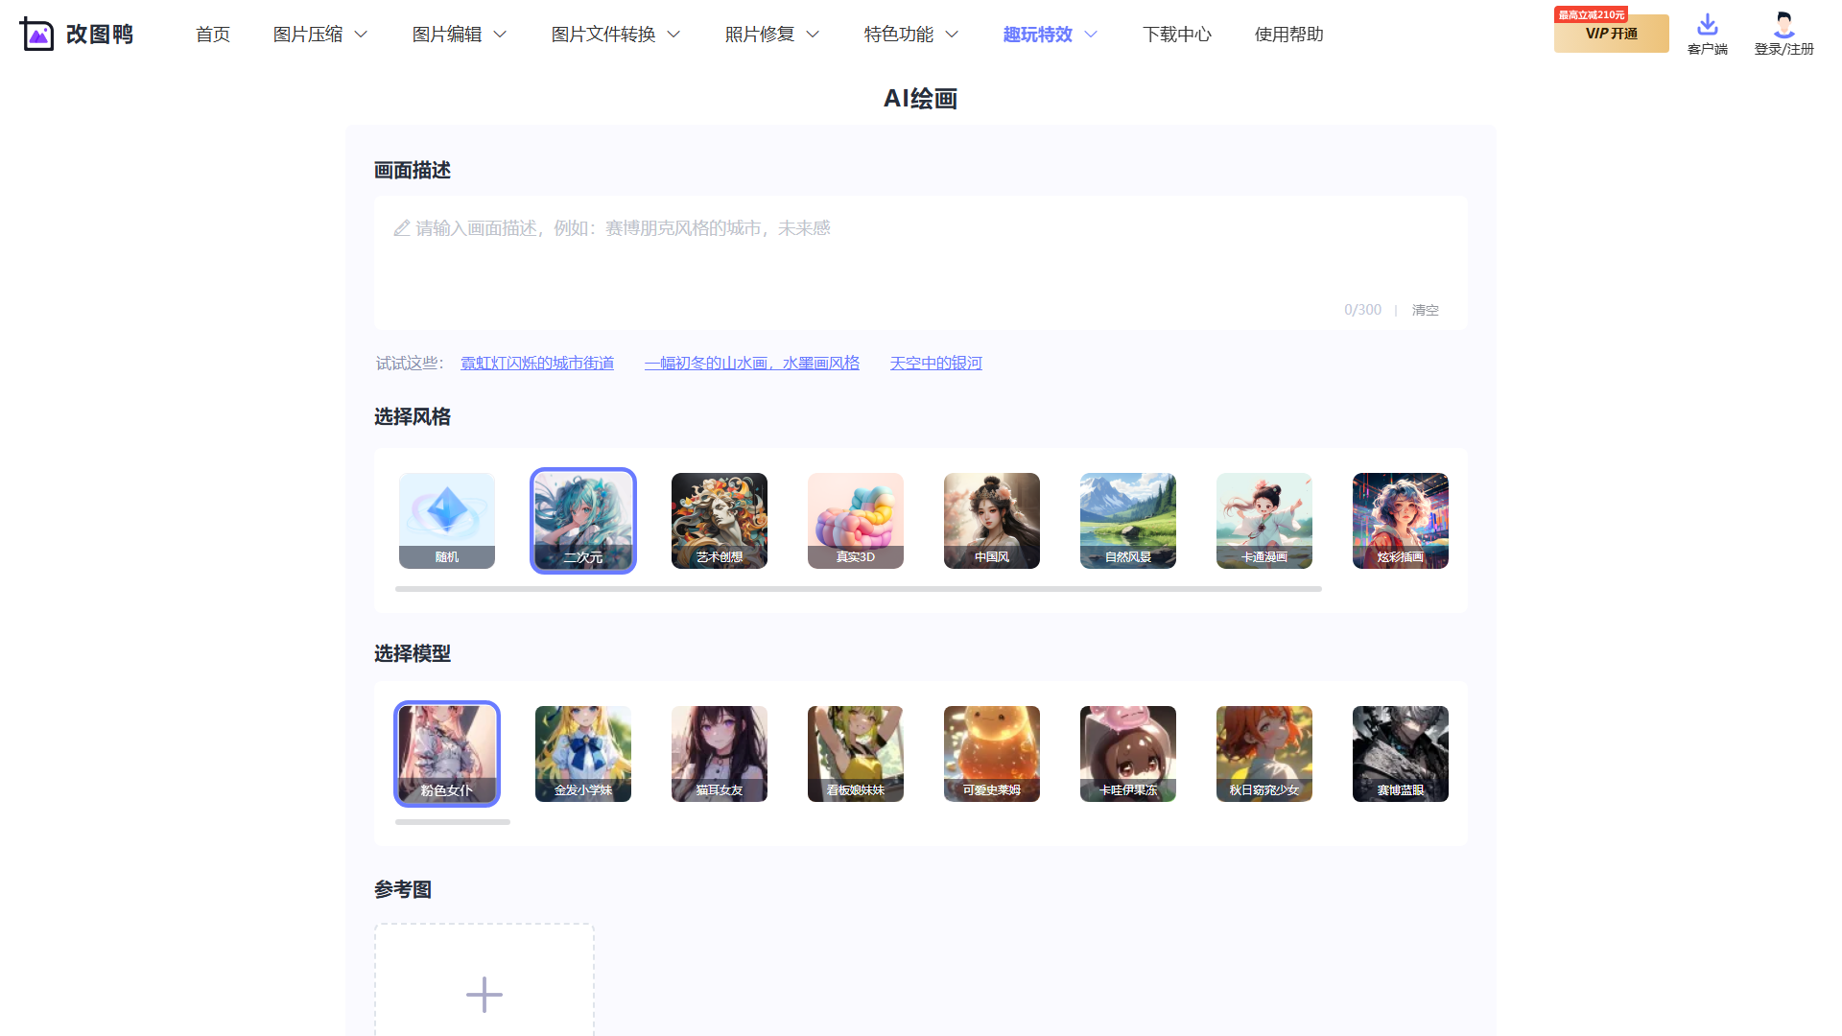Pick the 中国风 style
This screenshot has height=1036, width=1842.
pyautogui.click(x=992, y=521)
